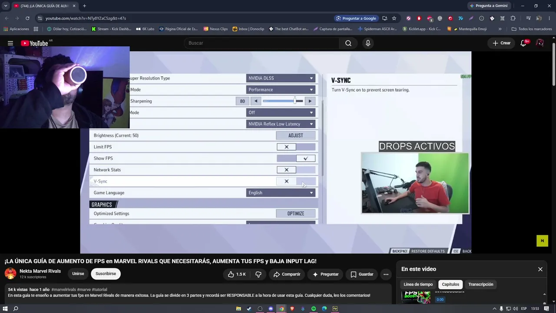Click the Chrome address bar URL
This screenshot has height=313, width=556.
click(x=86, y=18)
